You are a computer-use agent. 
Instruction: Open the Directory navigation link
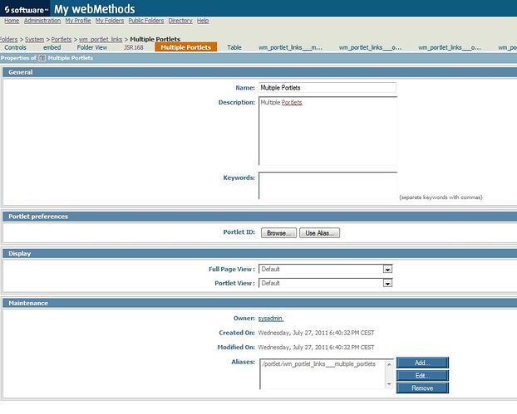point(180,21)
